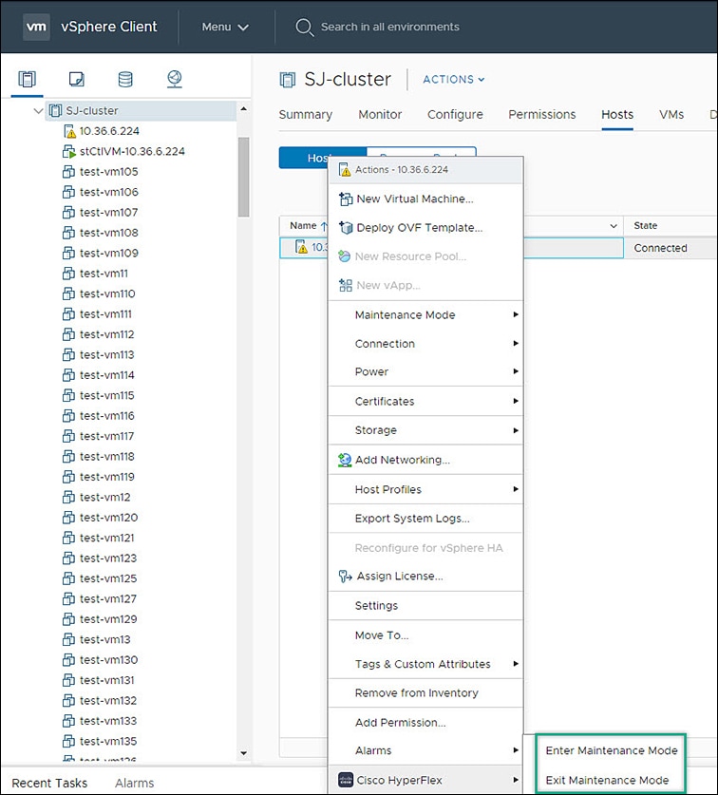Click the warning host icon for 10.36.6.224 in tree
Screen dimensions: 718x795
click(x=70, y=131)
